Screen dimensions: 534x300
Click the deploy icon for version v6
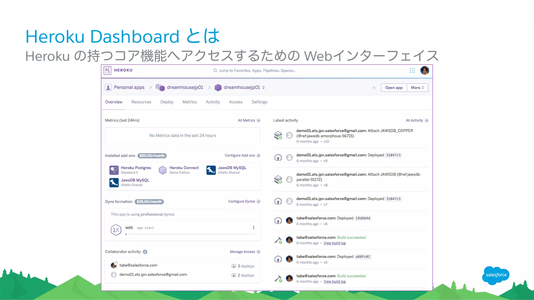coord(278,221)
